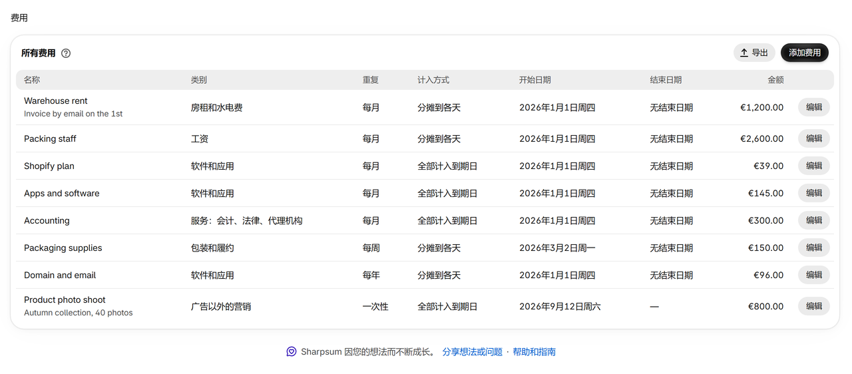
Task: Edit the Accounting expense
Action: [x=813, y=220]
